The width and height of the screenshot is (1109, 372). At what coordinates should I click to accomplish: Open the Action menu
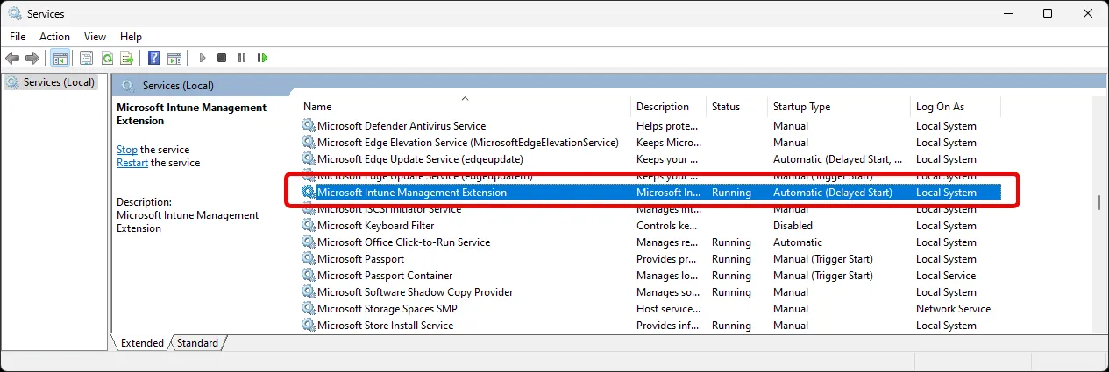tap(54, 37)
